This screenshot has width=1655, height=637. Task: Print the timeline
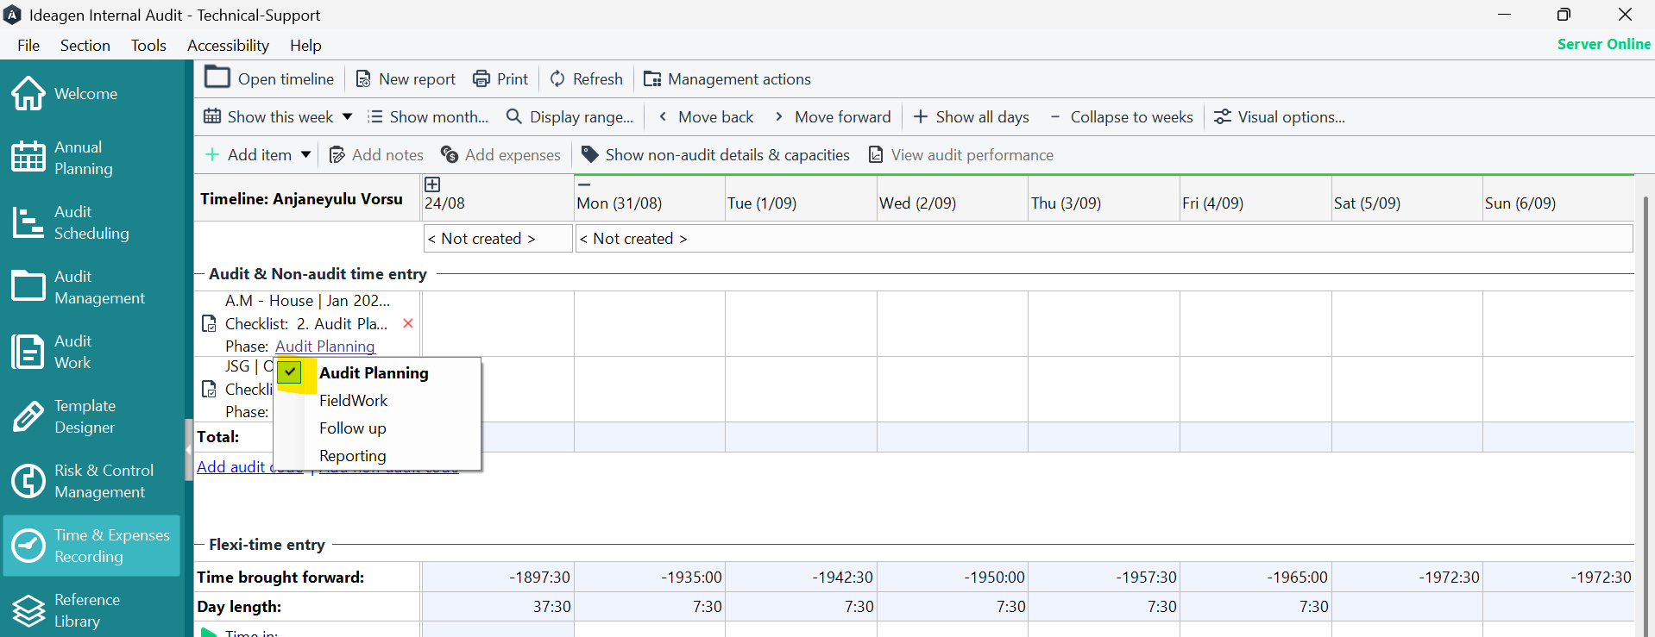pos(500,78)
